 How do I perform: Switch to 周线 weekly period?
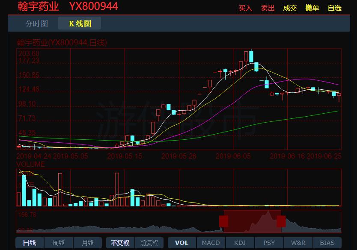(59, 243)
